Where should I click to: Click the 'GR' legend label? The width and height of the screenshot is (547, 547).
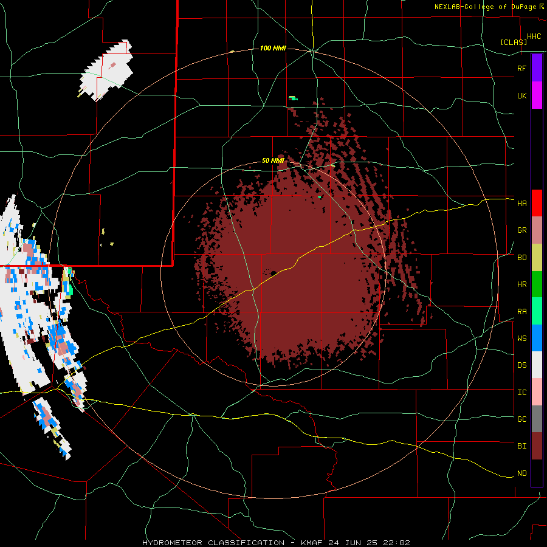coord(521,230)
